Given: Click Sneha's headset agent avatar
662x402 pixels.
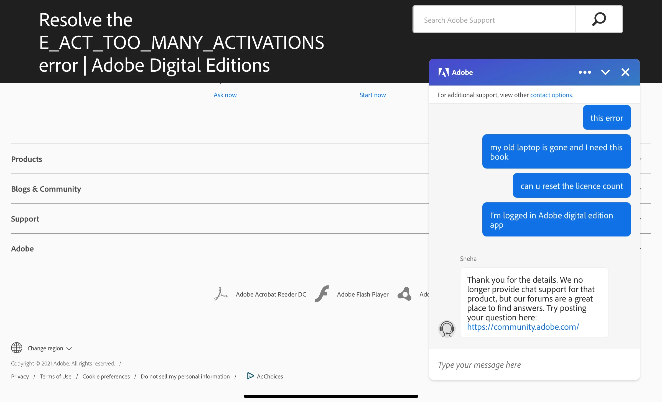Looking at the screenshot, I should coord(447,329).
